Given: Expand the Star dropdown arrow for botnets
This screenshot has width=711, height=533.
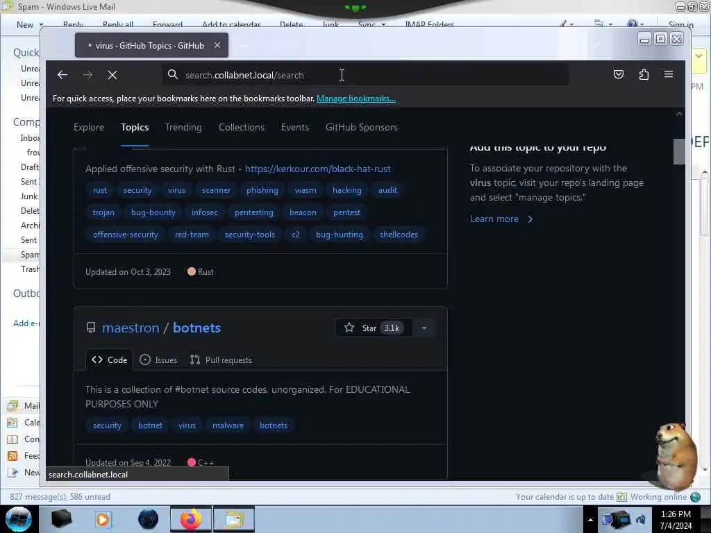Looking at the screenshot, I should (424, 328).
